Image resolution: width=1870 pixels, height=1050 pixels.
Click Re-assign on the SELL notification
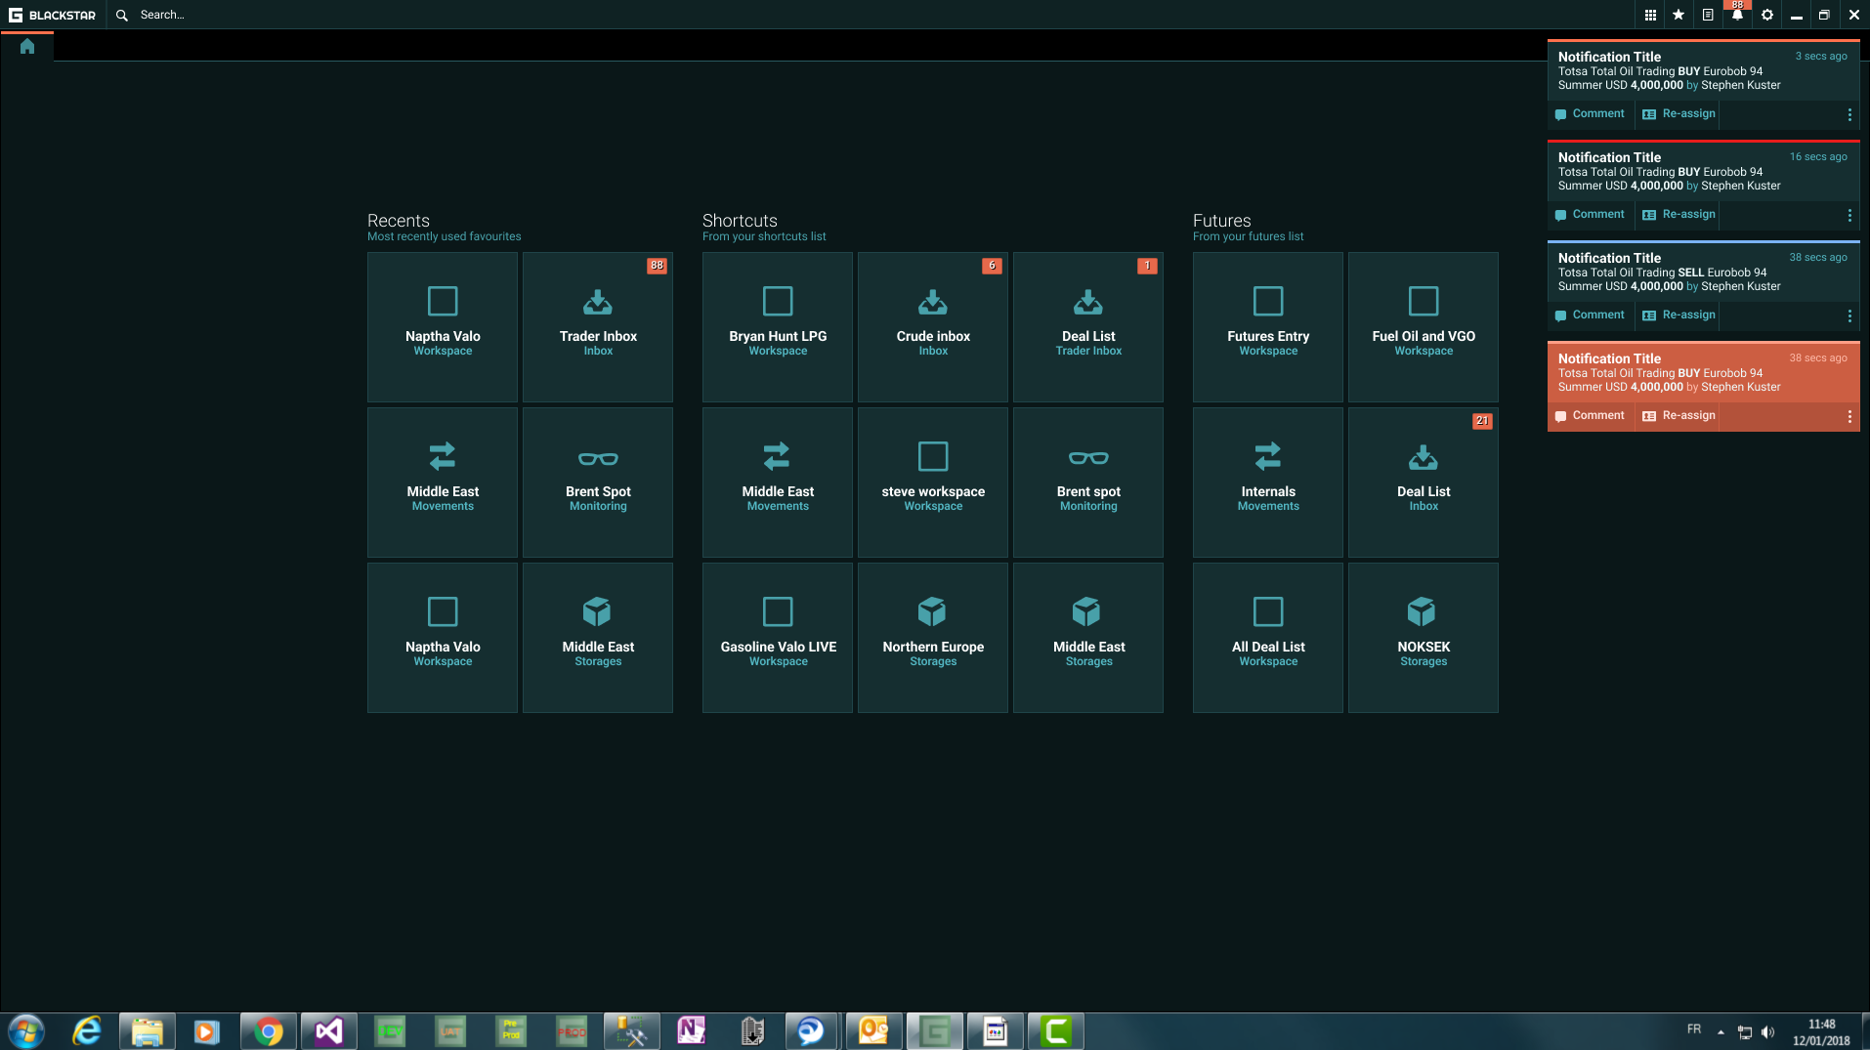(1679, 315)
